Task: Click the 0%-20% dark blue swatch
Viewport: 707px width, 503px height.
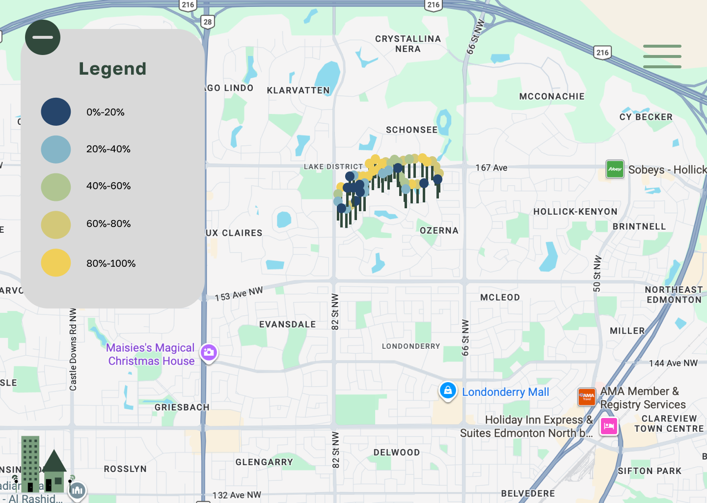Action: pyautogui.click(x=56, y=112)
